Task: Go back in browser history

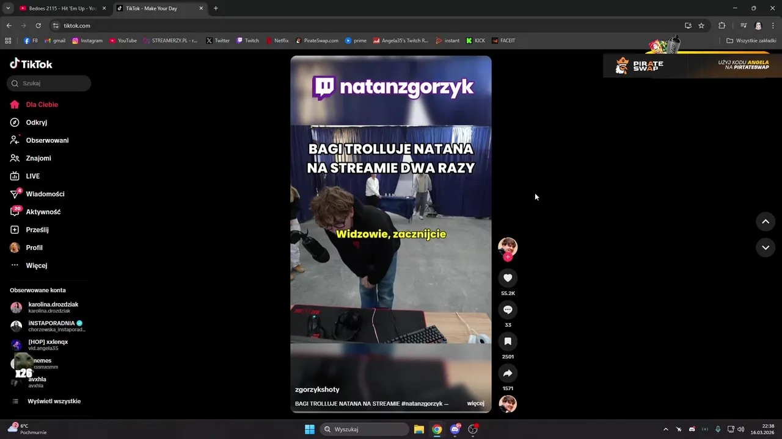Action: tap(9, 26)
